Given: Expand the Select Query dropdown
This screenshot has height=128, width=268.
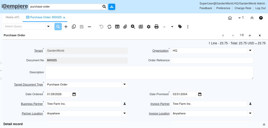Looking at the screenshot, I should [48, 26].
